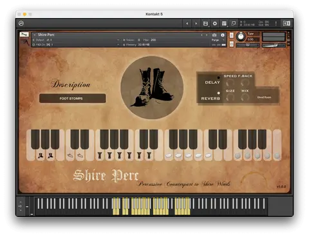309x237 pixels.
Task: Click the first Y-shaped key icon
Action: pyautogui.click(x=100, y=155)
